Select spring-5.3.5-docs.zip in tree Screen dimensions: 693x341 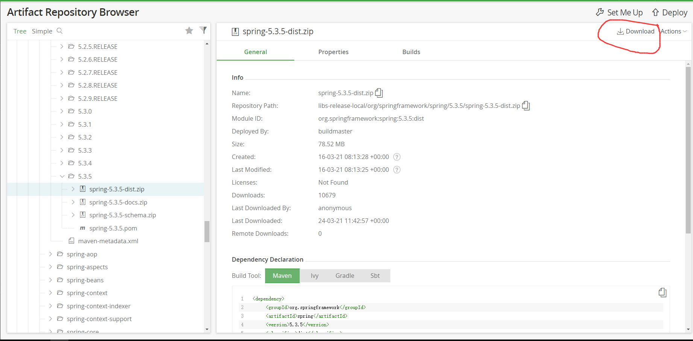[118, 202]
